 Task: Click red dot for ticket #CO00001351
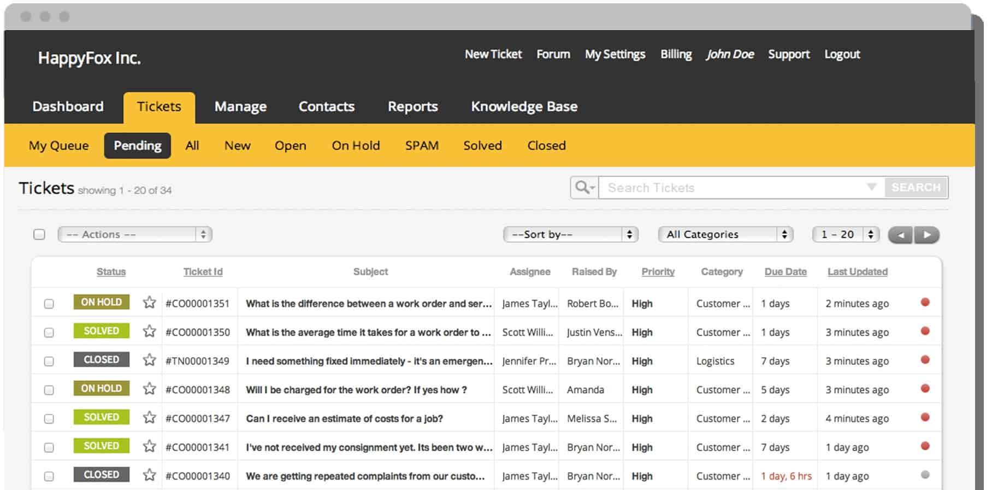[925, 302]
